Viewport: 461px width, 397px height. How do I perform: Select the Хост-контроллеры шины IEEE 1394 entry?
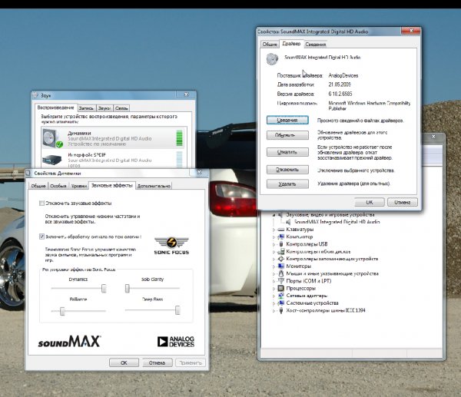pos(326,310)
